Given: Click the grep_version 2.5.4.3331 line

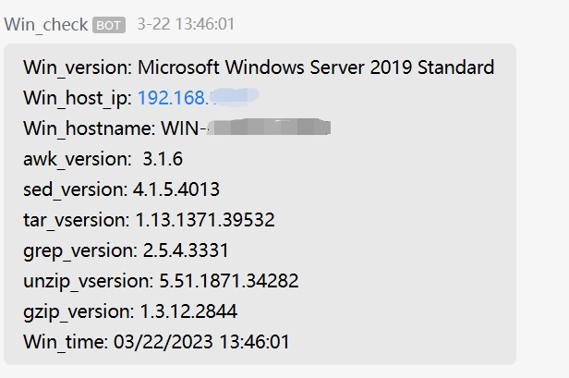Looking at the screenshot, I should click(126, 250).
